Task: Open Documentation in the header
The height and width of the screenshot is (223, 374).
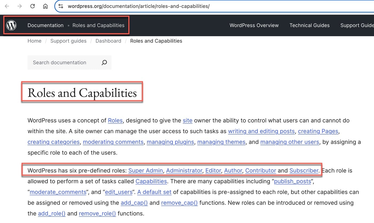Action: (45, 25)
